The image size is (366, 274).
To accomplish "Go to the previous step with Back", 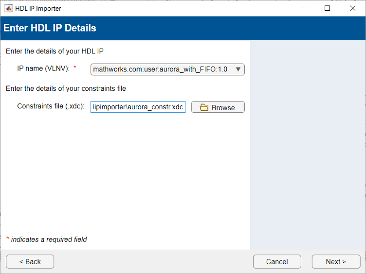I will [30, 261].
